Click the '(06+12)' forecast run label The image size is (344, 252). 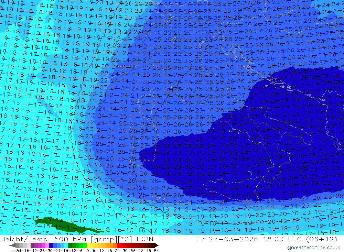(x=321, y=239)
